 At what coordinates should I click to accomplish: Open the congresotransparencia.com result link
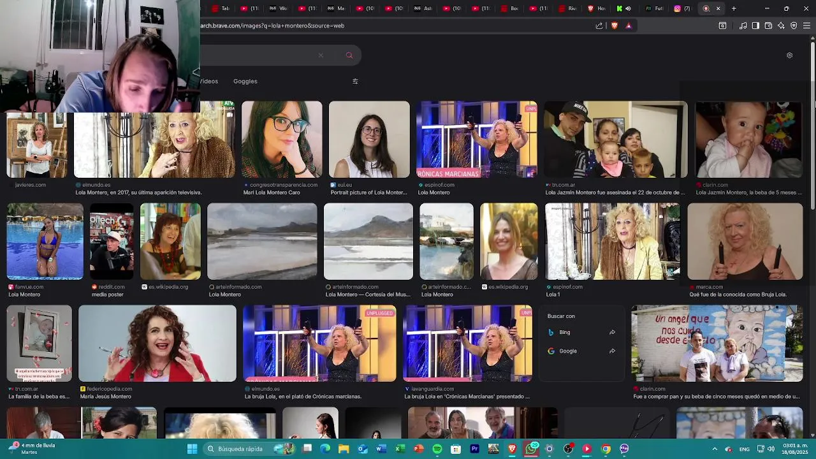(284, 185)
